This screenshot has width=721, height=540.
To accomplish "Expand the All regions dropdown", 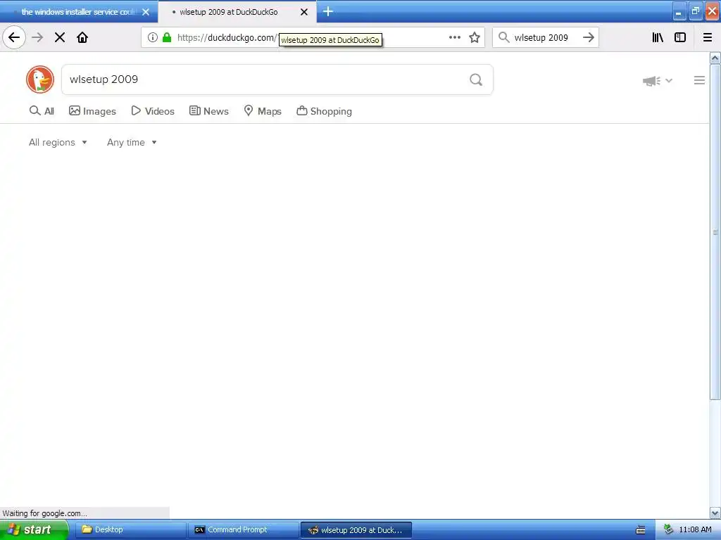I will (x=58, y=142).
